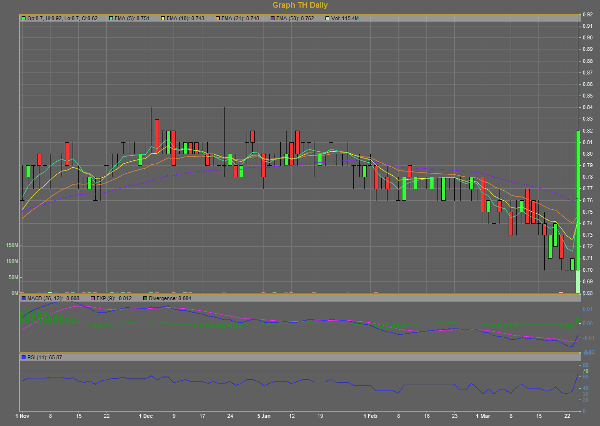Click the 1 Feb date axis label

point(371,416)
